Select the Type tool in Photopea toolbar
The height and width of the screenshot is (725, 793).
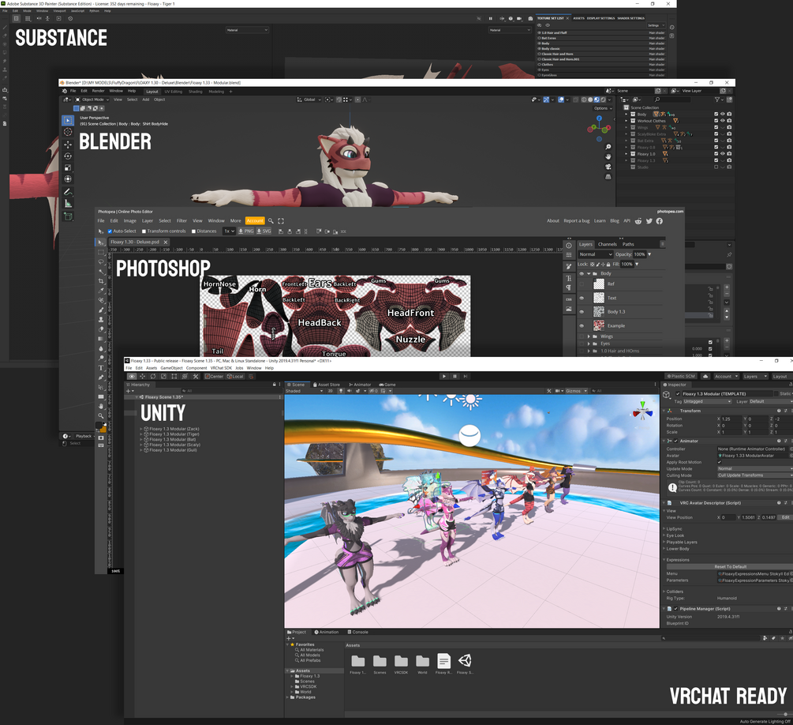click(x=101, y=367)
